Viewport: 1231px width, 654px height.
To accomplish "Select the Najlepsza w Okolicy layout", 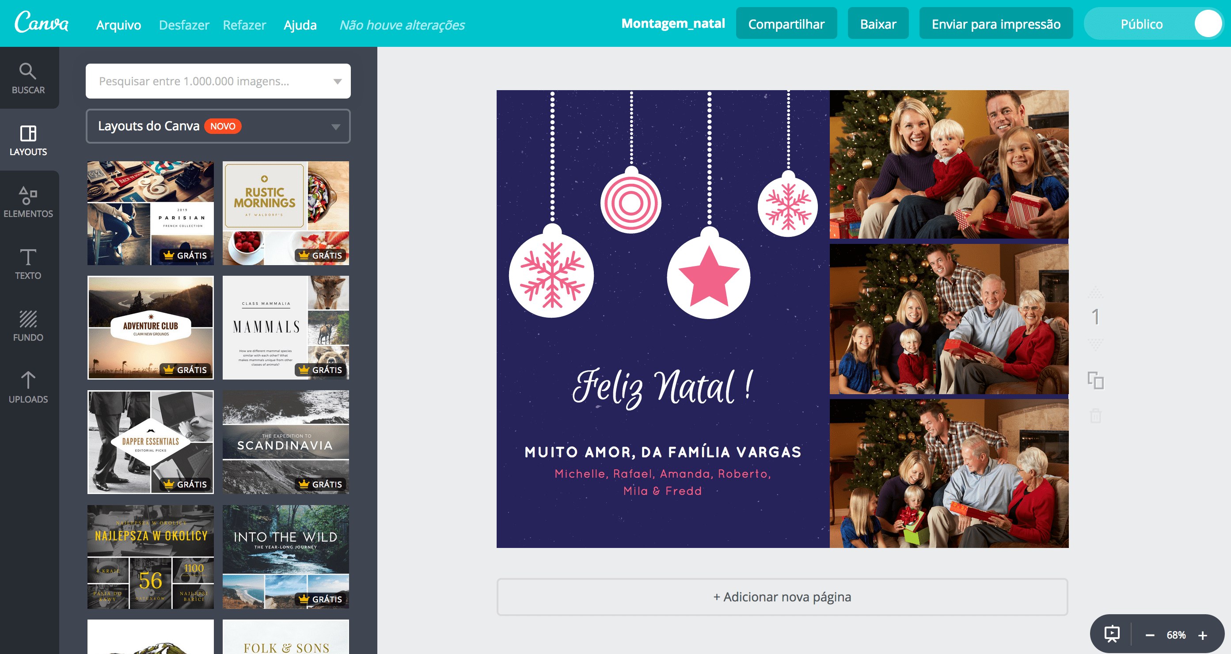I will pyautogui.click(x=151, y=557).
